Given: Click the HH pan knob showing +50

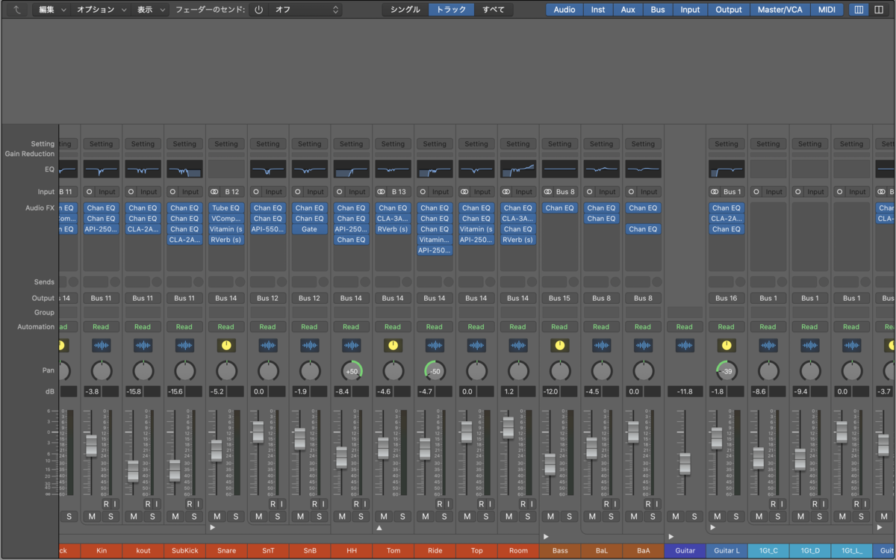Looking at the screenshot, I should pyautogui.click(x=351, y=371).
